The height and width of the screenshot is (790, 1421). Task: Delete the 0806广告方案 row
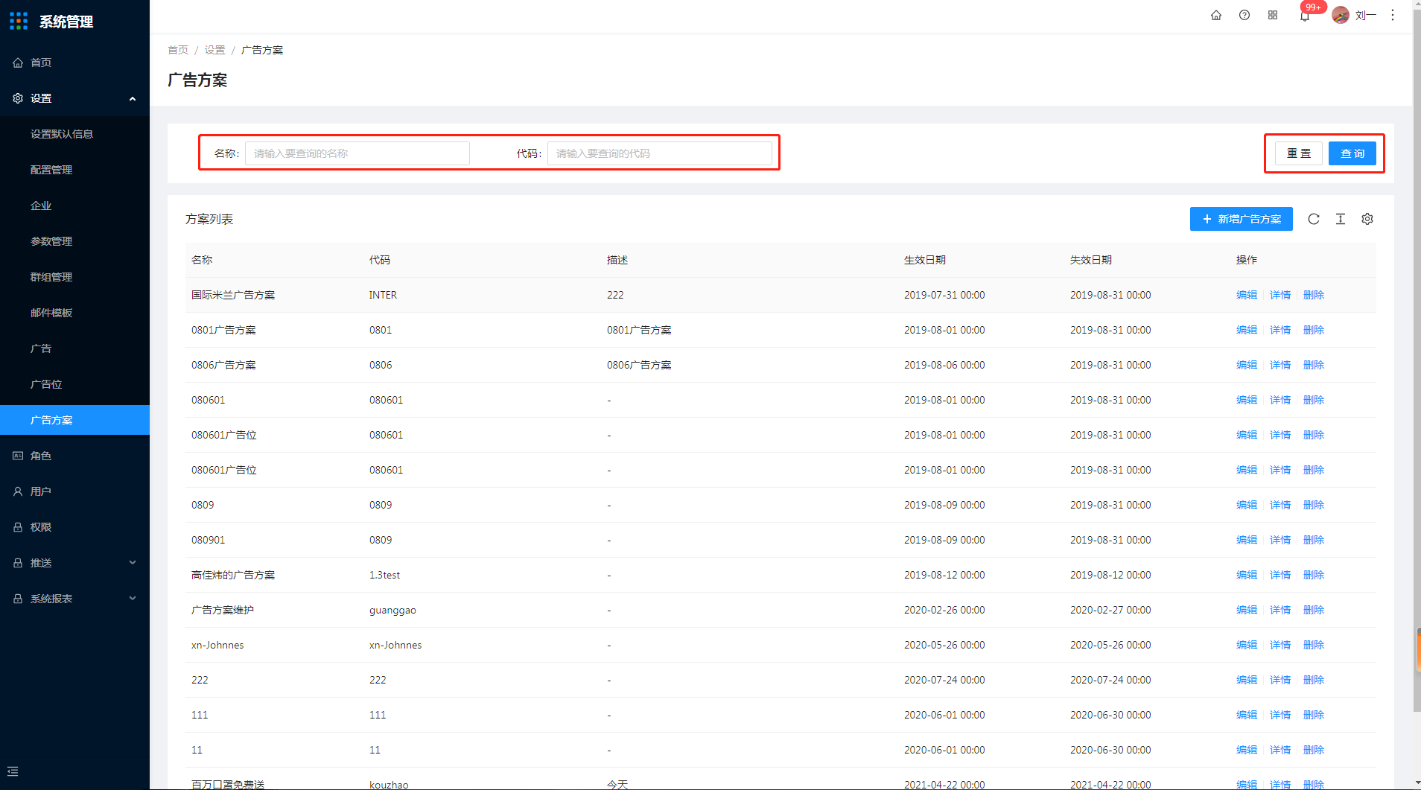pyautogui.click(x=1314, y=365)
